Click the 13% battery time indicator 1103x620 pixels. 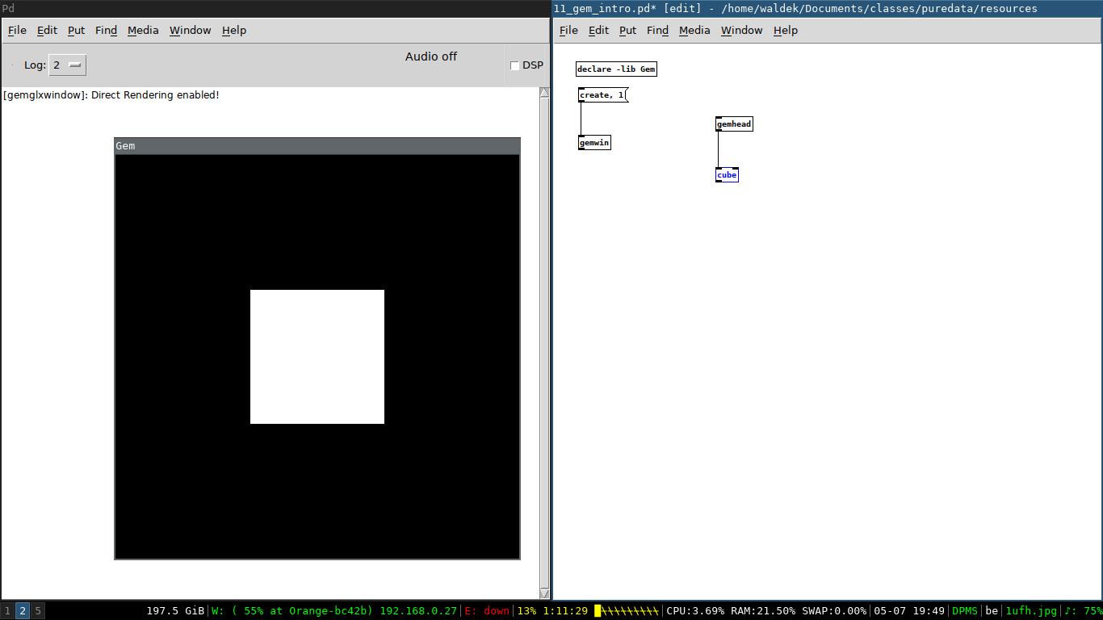552,611
